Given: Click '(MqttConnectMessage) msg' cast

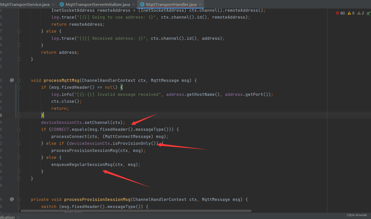Looking at the screenshot, I should coord(133,136).
